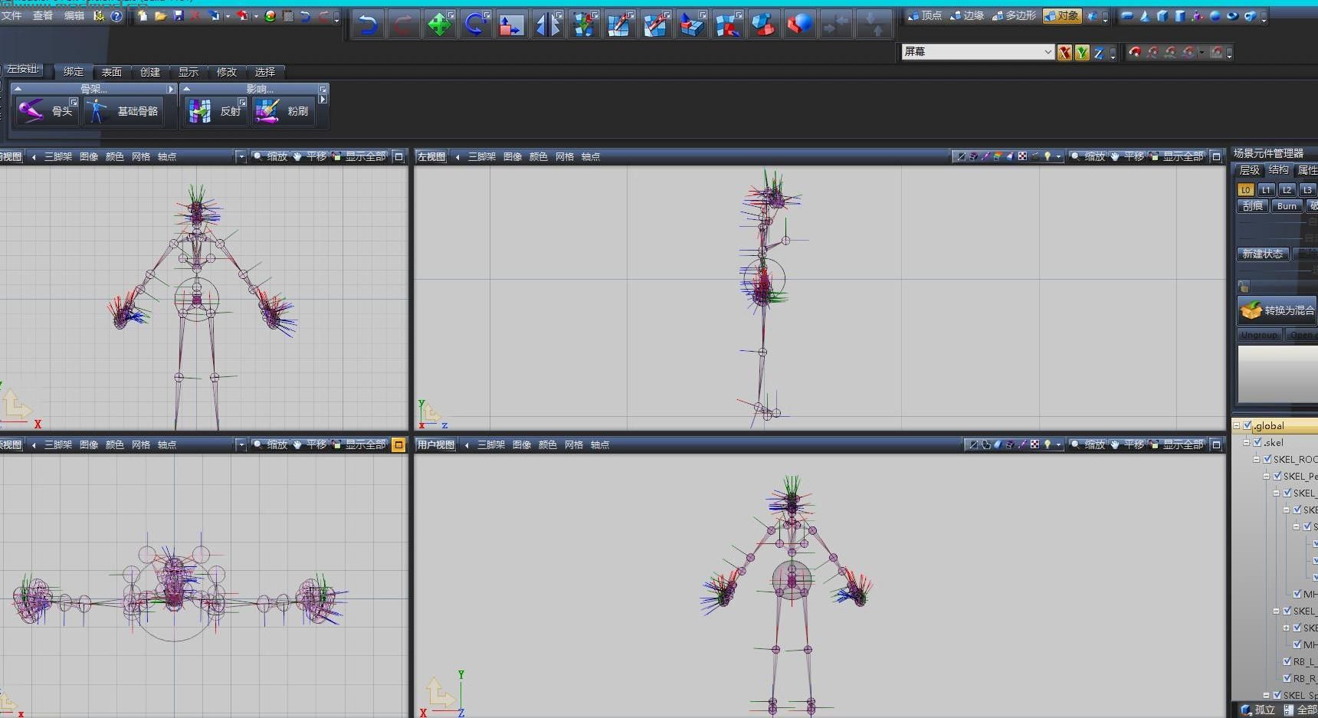
Task: Click the save disk icon
Action: coord(178,15)
